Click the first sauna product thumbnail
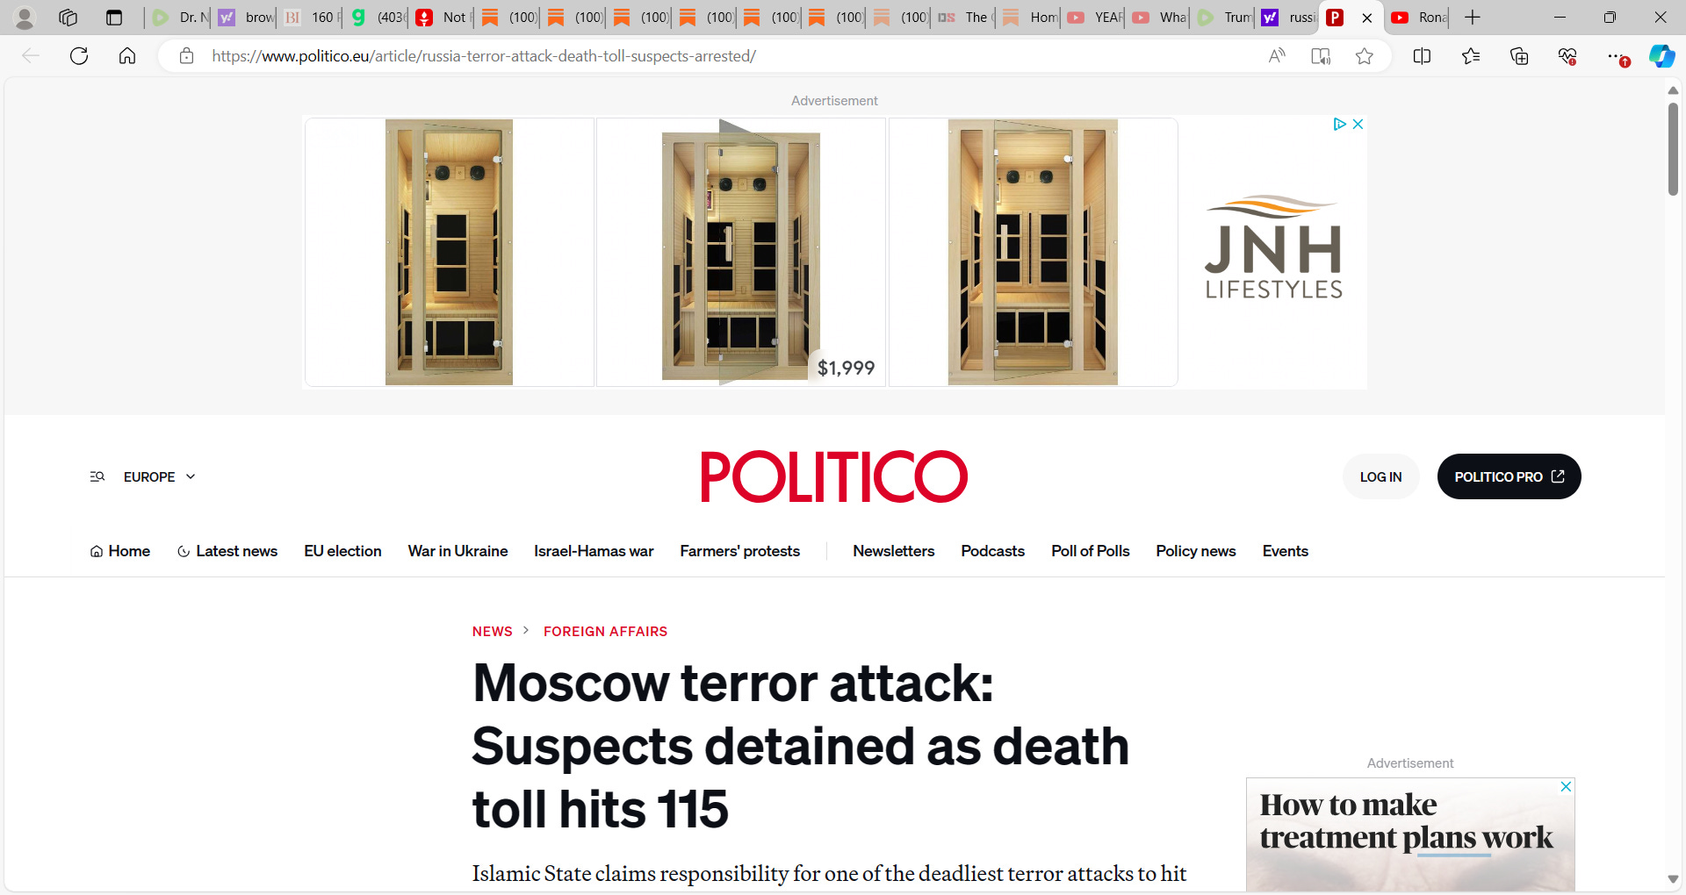 [450, 252]
